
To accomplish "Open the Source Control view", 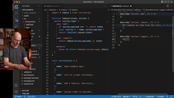I will tap(16, 20).
